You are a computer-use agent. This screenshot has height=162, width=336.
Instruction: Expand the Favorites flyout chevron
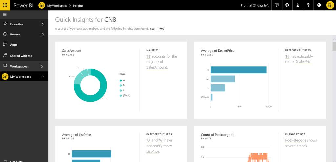(x=42, y=24)
